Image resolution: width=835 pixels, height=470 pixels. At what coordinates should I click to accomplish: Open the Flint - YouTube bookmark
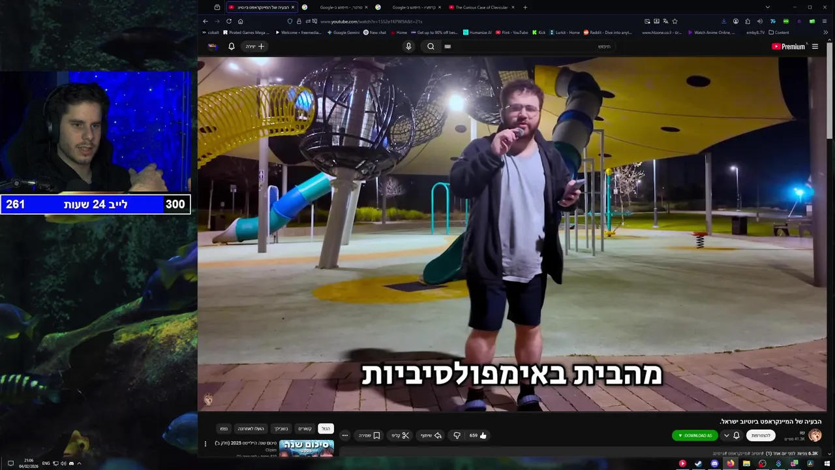[511, 32]
